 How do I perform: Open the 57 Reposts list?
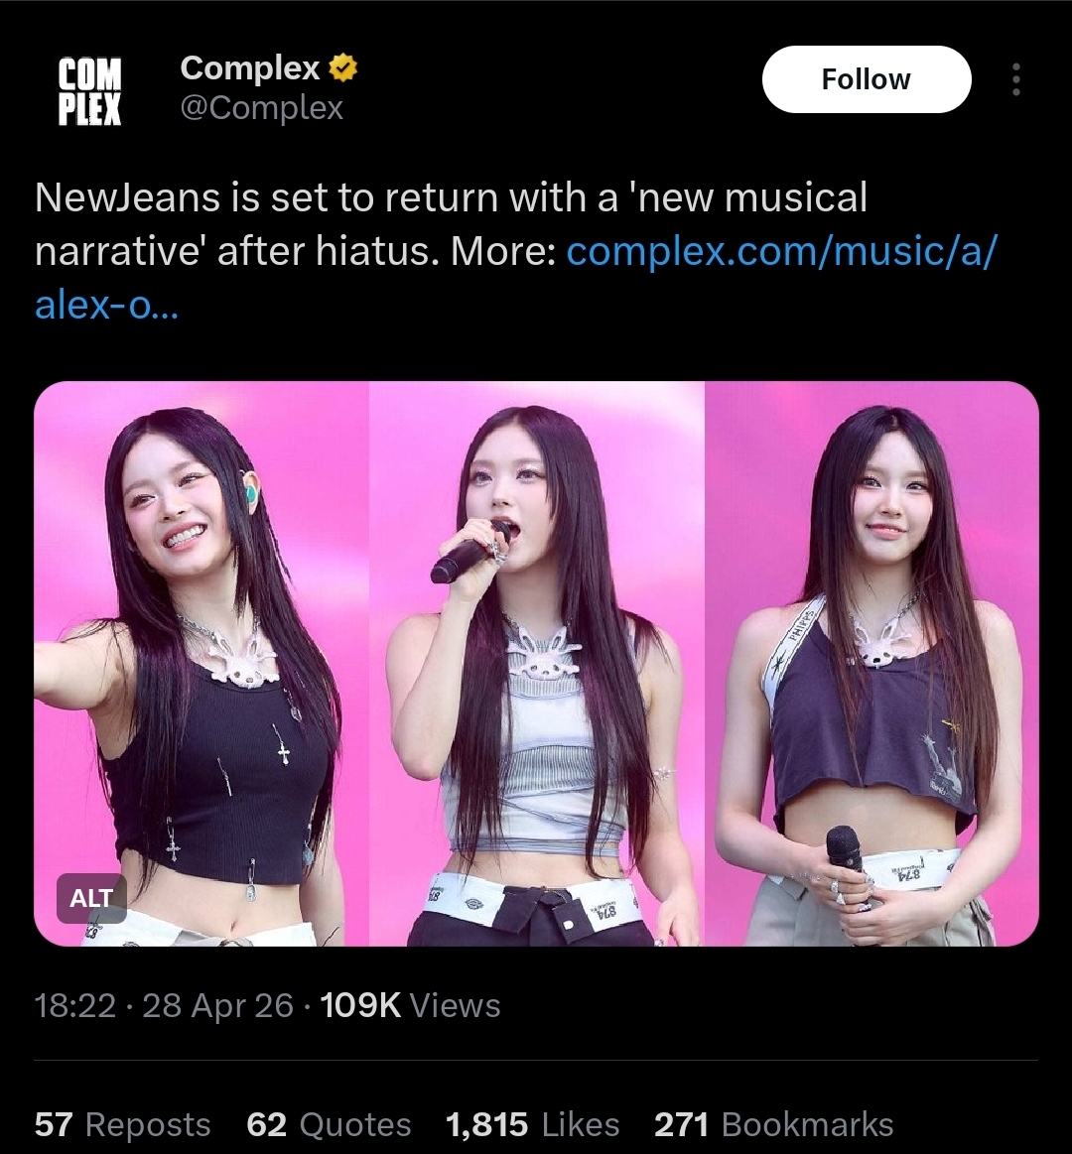[x=122, y=1124]
